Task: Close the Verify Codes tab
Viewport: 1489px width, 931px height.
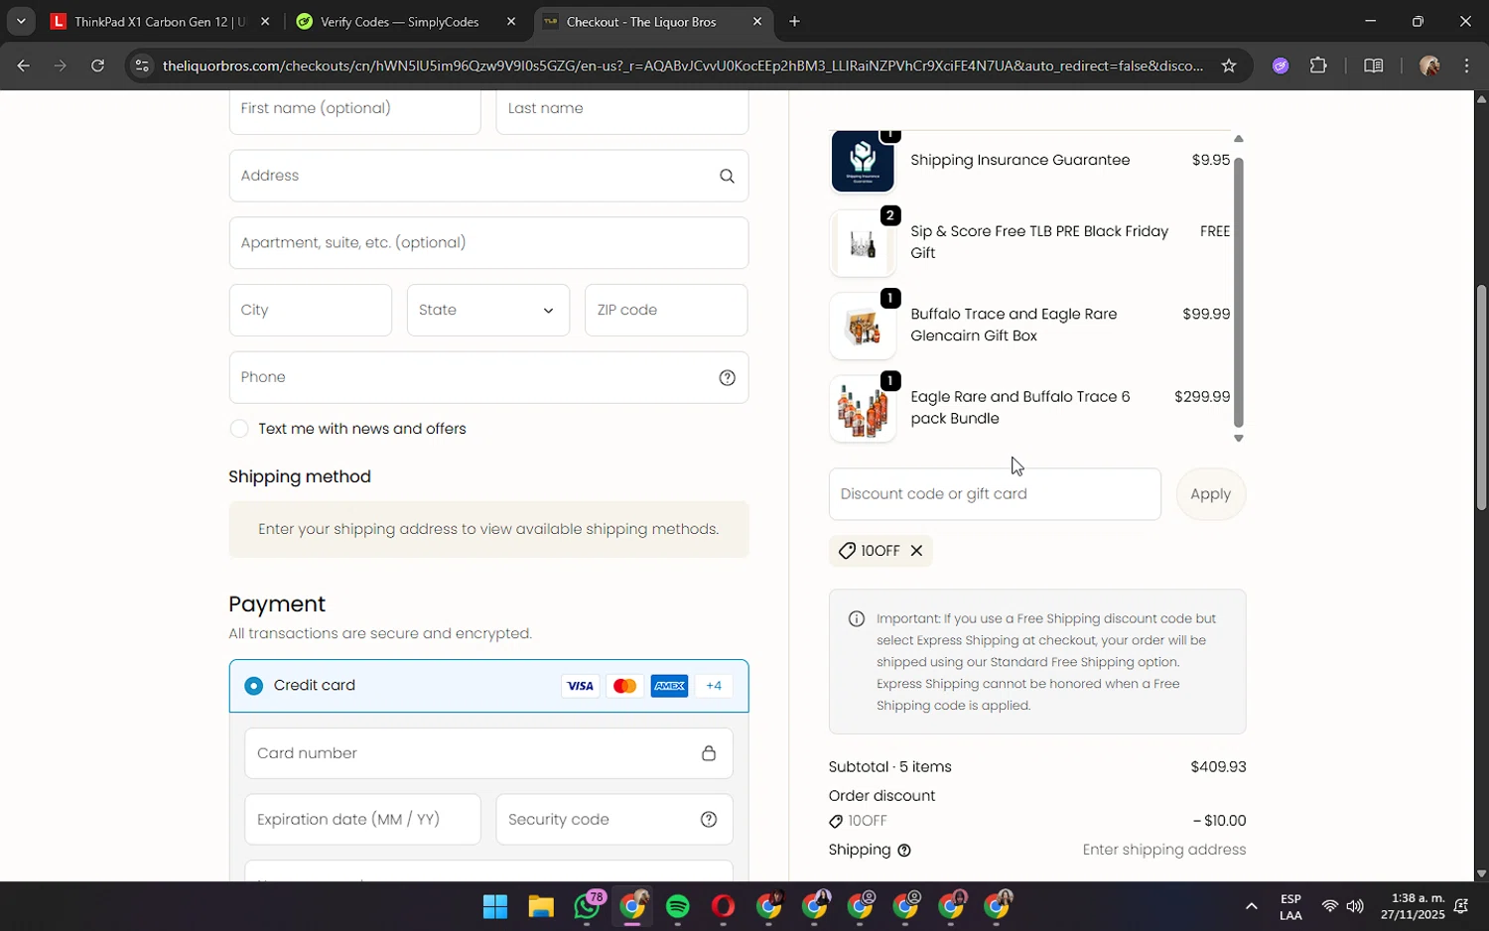Action: click(511, 22)
